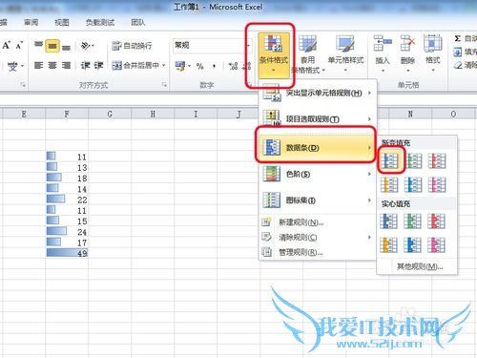Click the Decrease Font Size icon
This screenshot has width=477, height=358.
19,46
